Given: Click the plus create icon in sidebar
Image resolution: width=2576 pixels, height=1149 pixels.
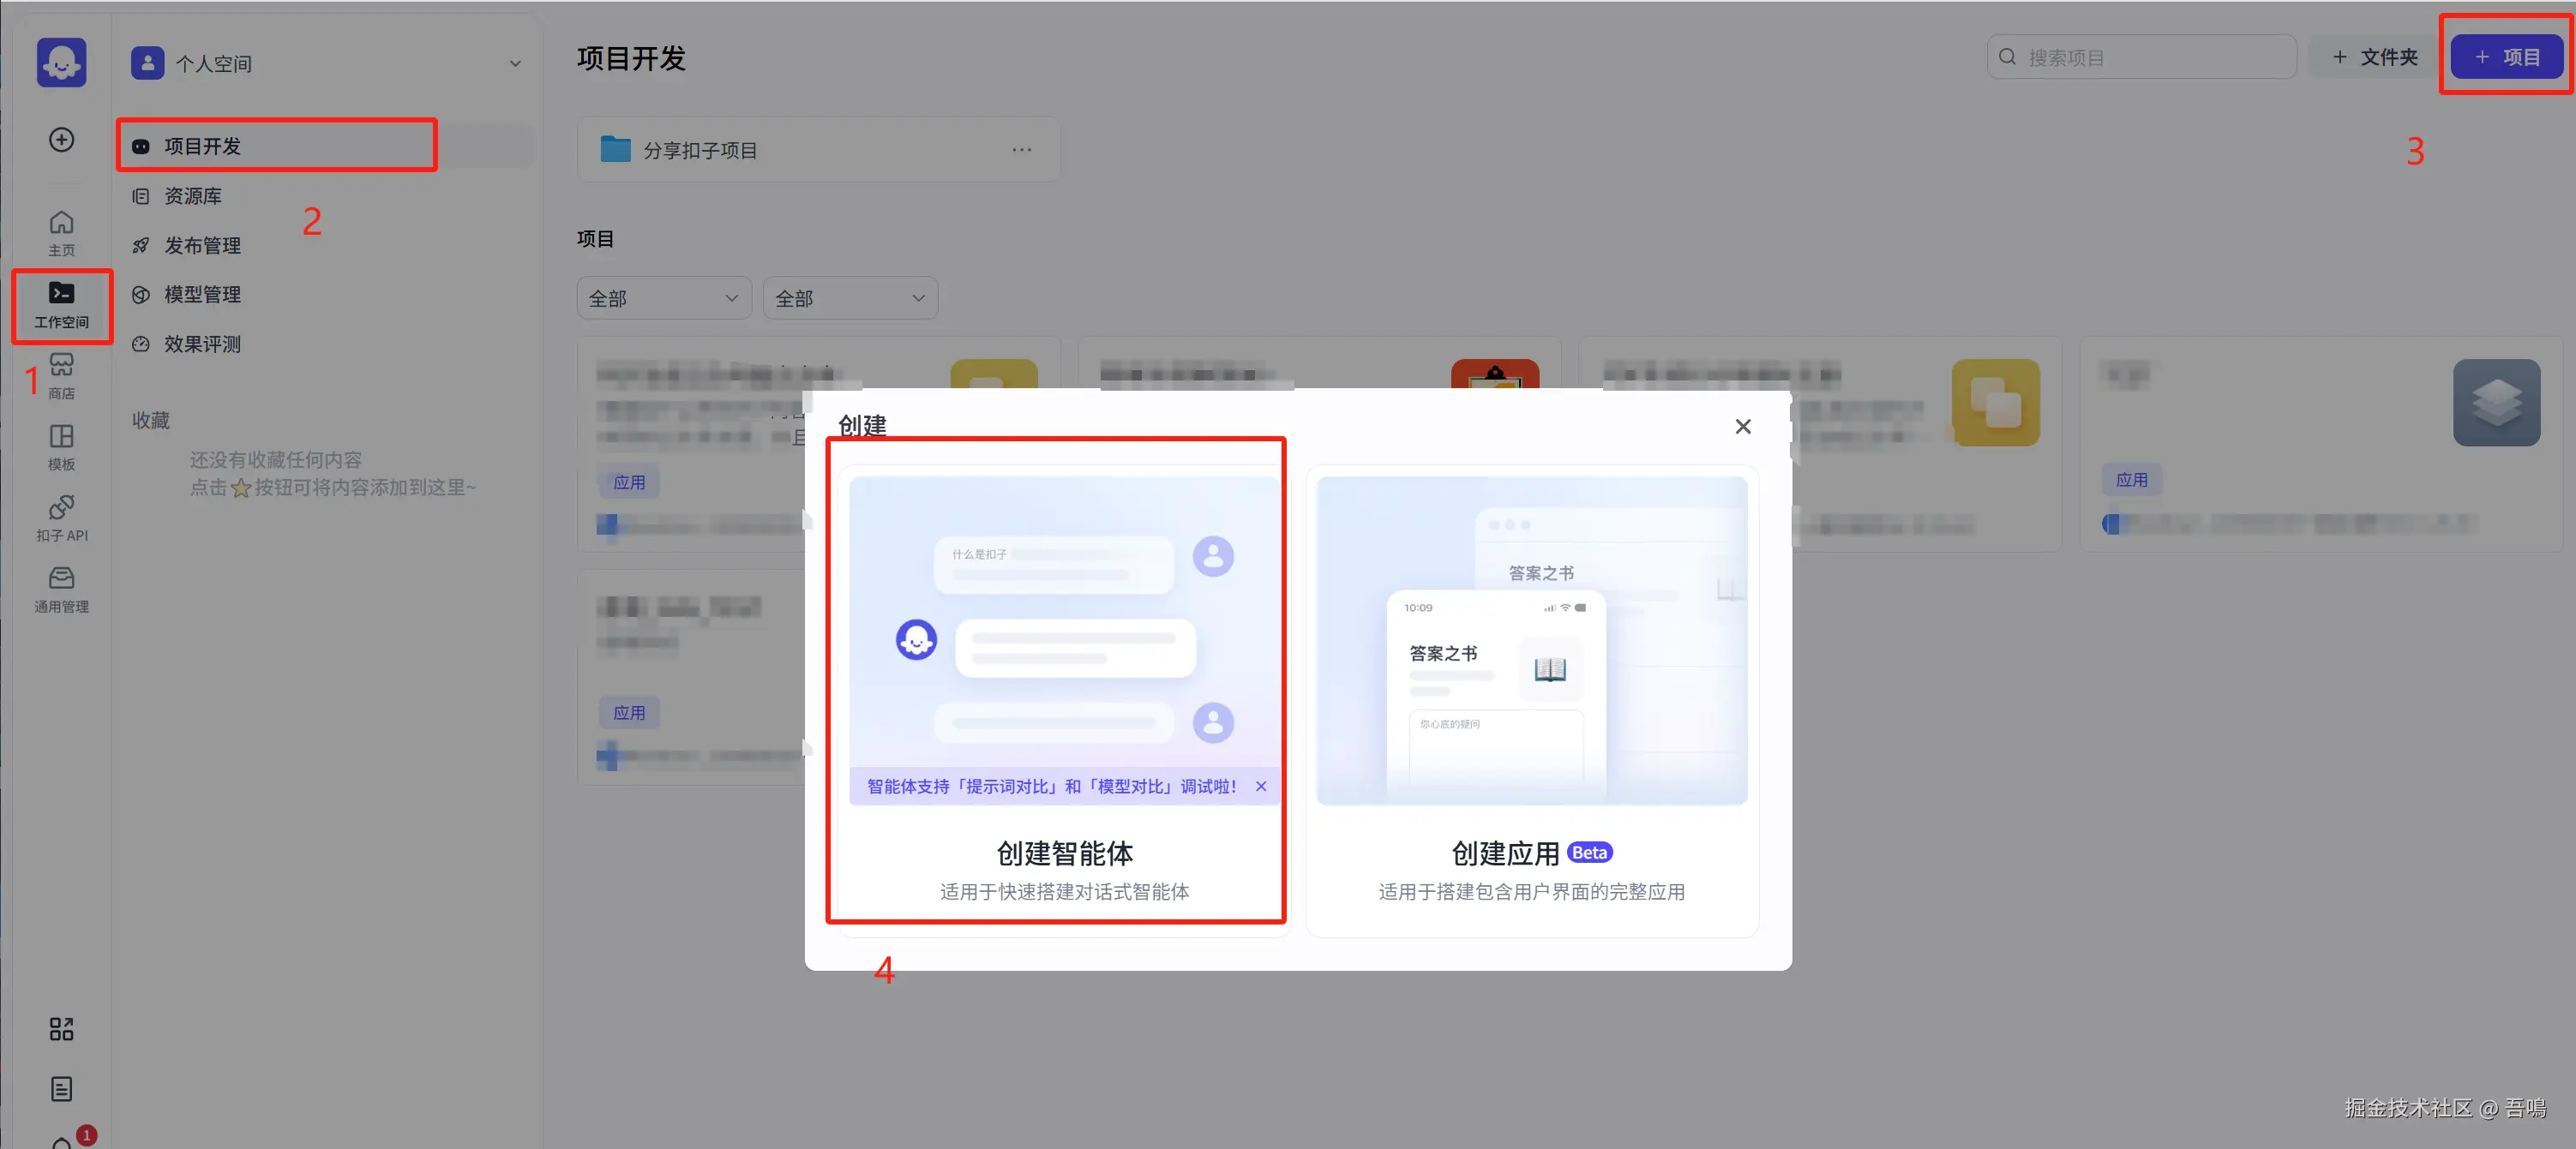Looking at the screenshot, I should point(61,139).
